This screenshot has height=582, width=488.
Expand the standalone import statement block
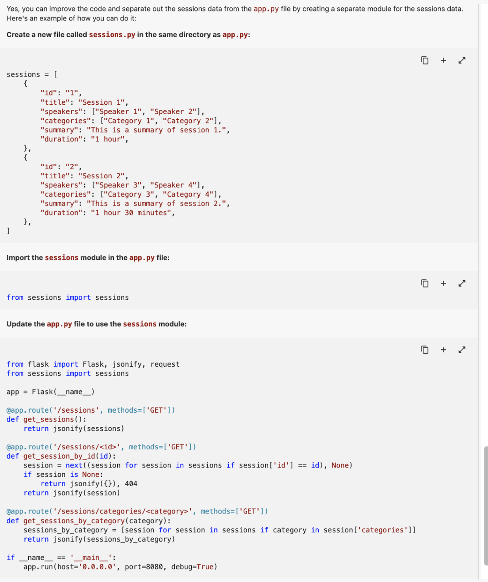click(462, 283)
